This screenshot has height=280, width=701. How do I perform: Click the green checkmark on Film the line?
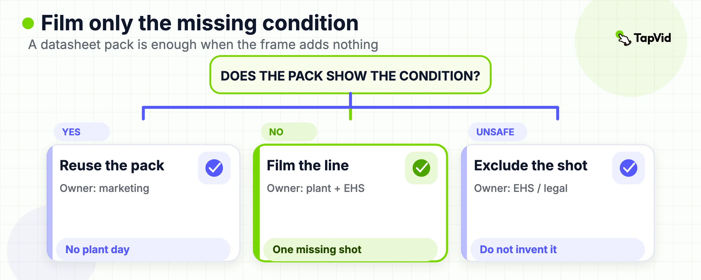[421, 168]
